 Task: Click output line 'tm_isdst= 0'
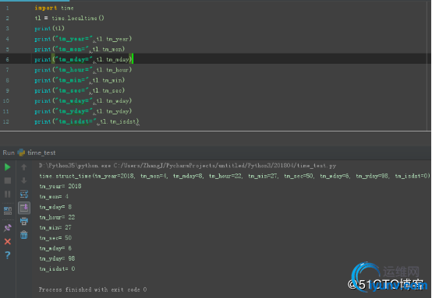(x=57, y=269)
